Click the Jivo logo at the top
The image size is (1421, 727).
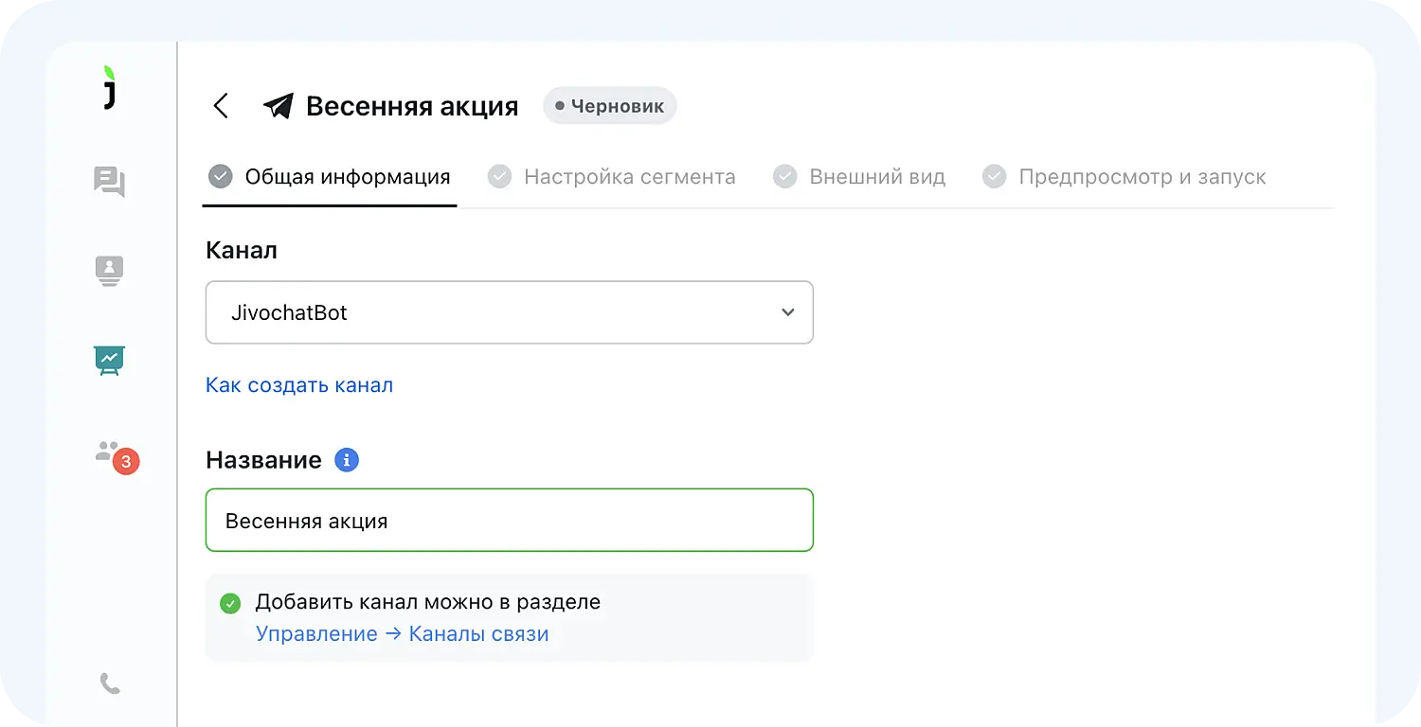click(109, 90)
